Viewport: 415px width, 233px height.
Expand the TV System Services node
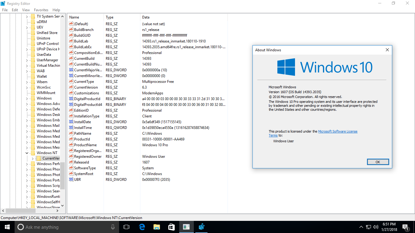click(x=27, y=16)
